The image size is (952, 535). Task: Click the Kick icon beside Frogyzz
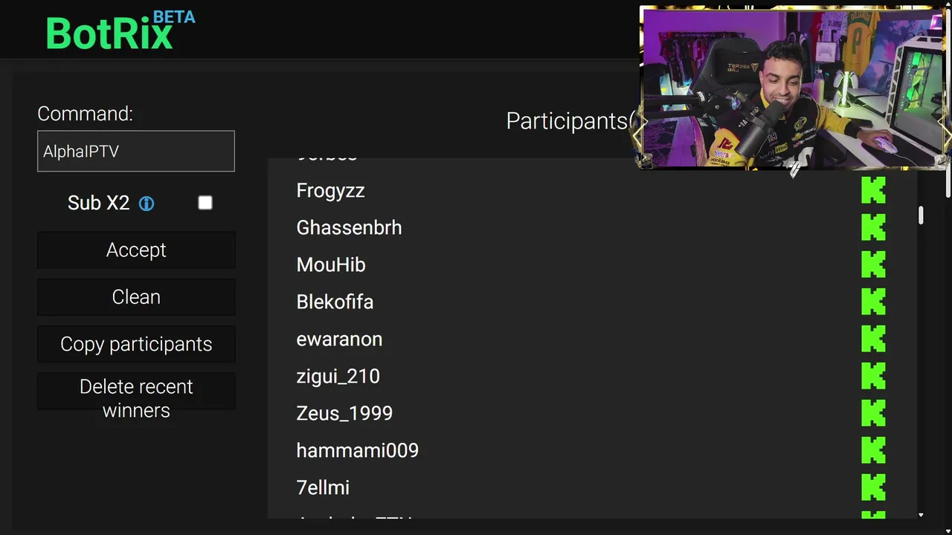tap(873, 190)
